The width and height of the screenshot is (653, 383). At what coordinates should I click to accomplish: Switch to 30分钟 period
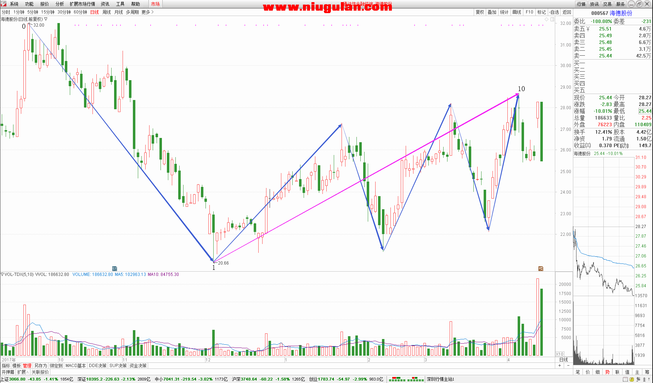[64, 12]
